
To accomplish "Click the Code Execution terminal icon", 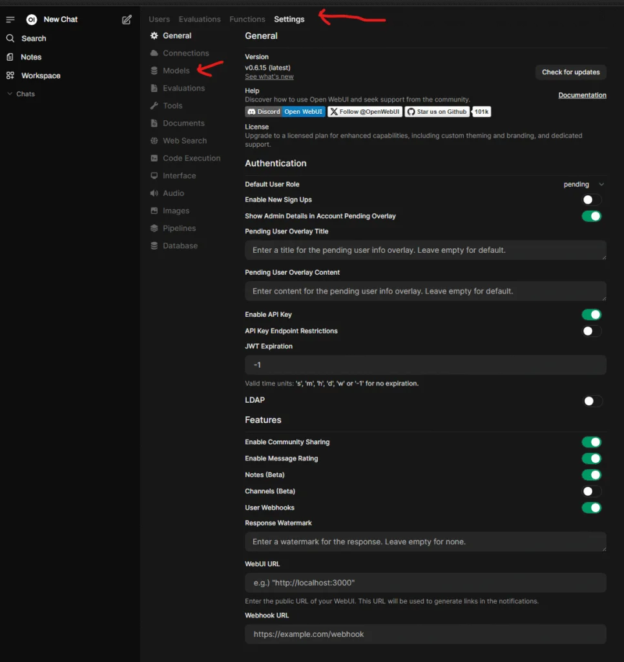I will point(154,158).
